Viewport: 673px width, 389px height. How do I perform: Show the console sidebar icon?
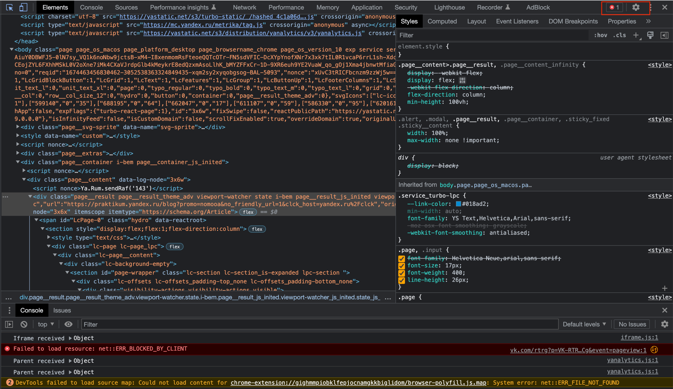tap(9, 324)
